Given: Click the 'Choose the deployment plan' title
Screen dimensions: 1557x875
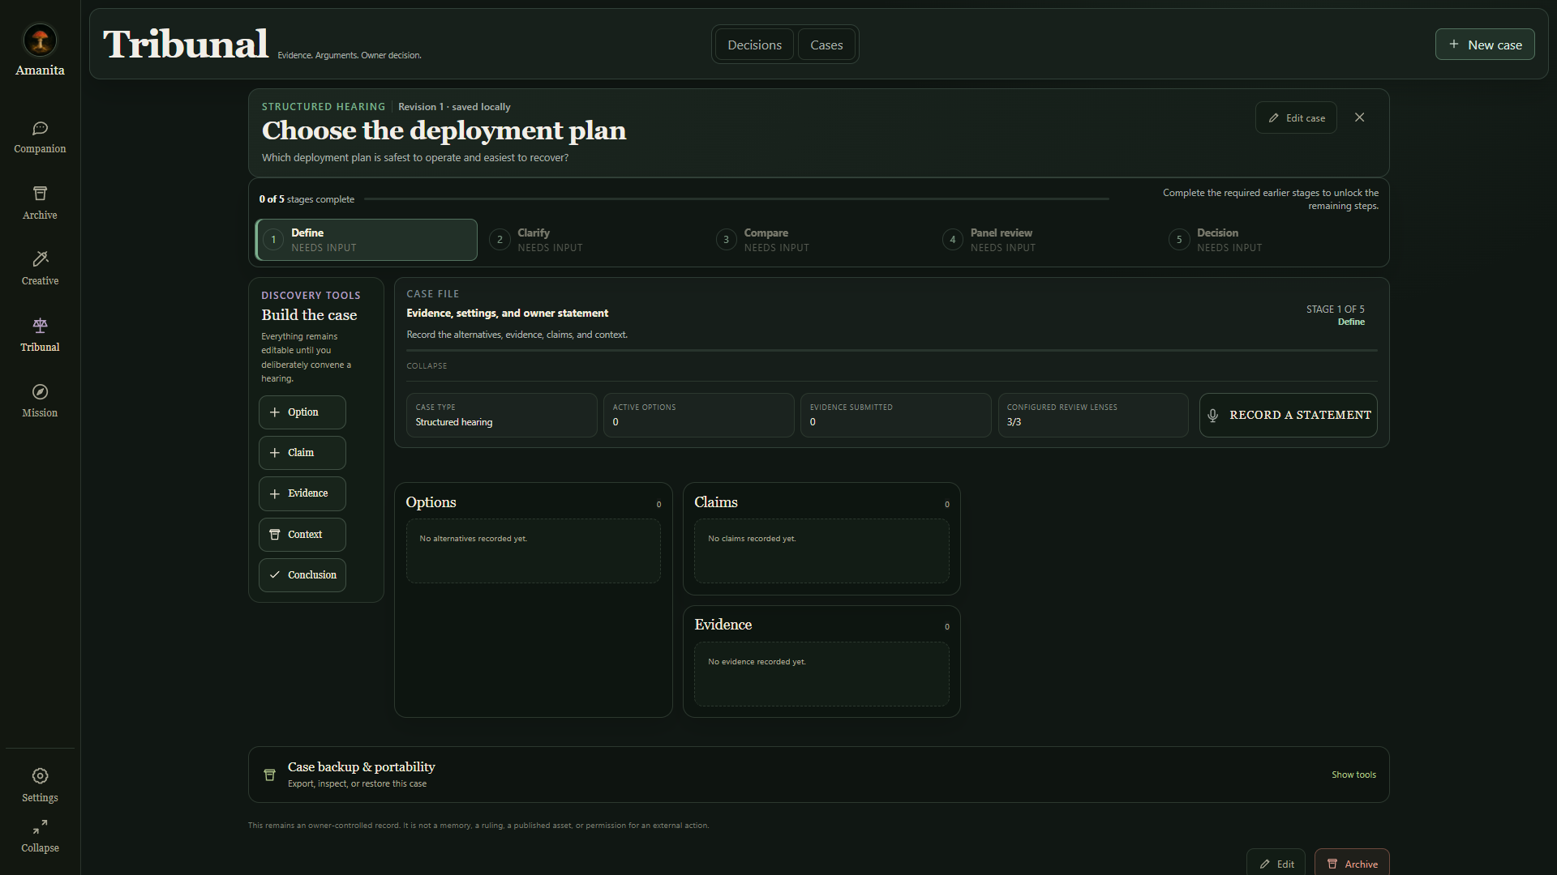Looking at the screenshot, I should click(x=444, y=130).
